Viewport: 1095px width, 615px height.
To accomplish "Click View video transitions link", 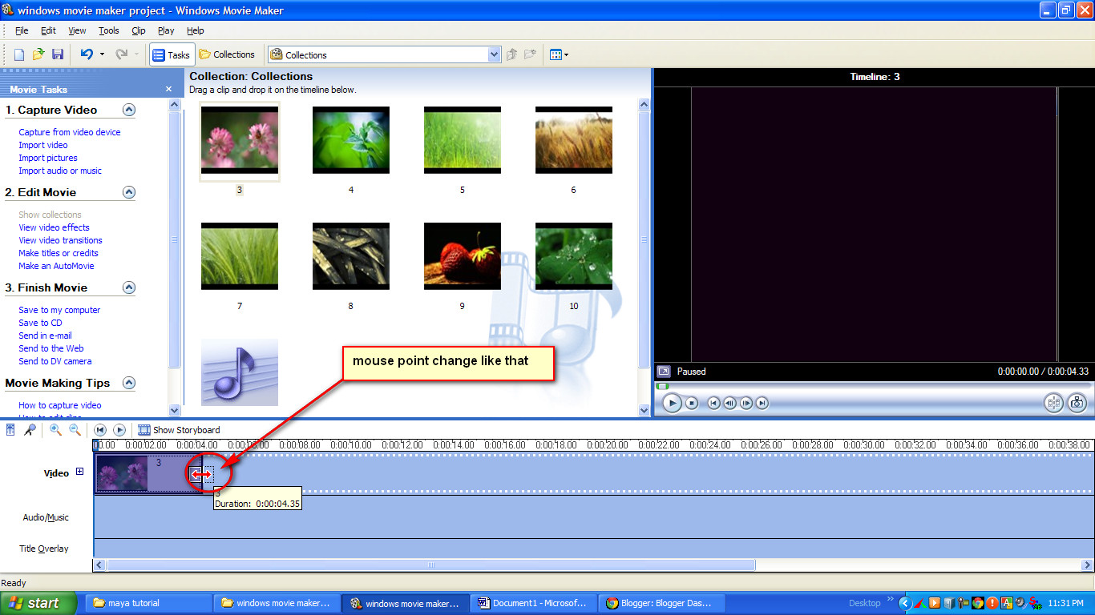I will (60, 240).
